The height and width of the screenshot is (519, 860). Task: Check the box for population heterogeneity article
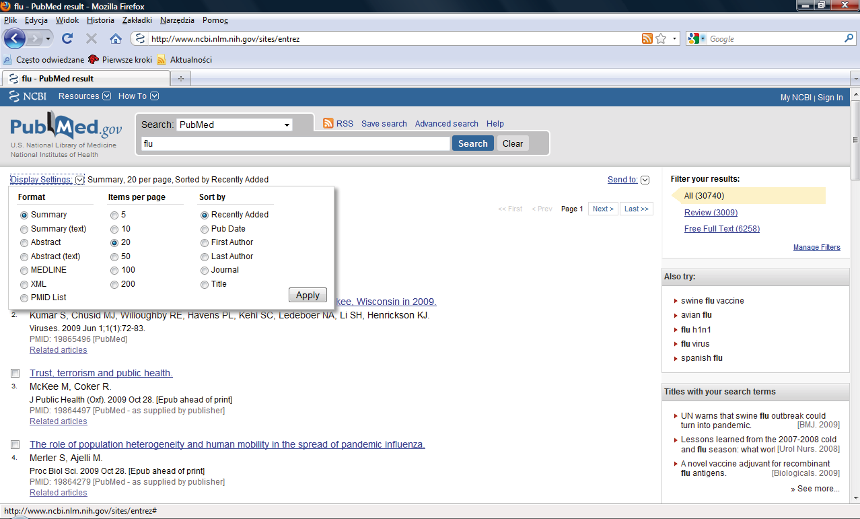(x=15, y=444)
